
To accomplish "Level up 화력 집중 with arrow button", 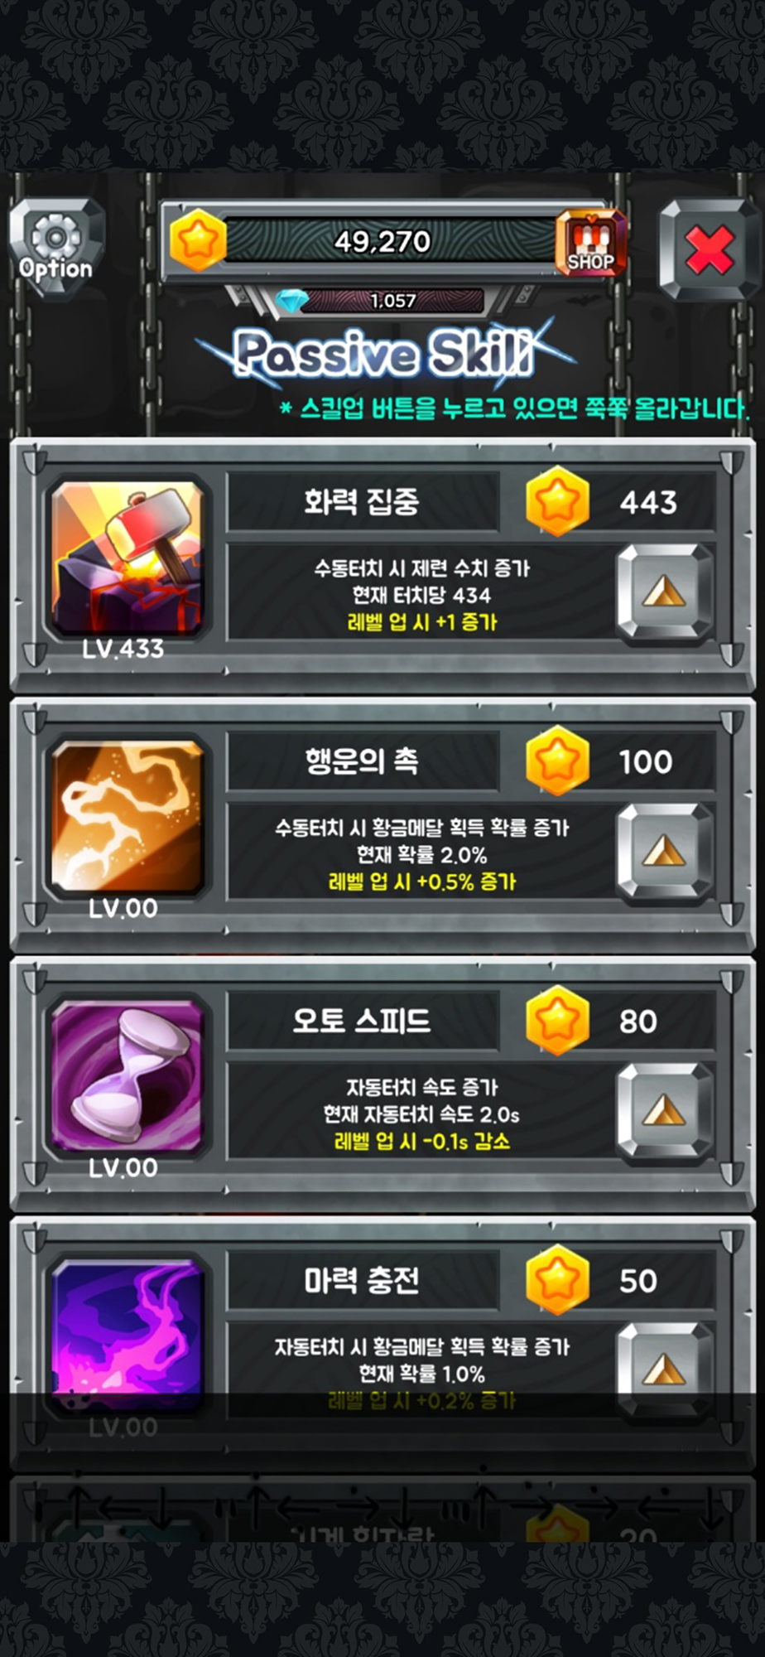I will [x=664, y=592].
